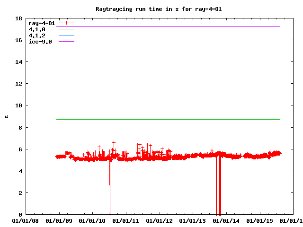Click the y-axis tick label 18

point(19,18)
